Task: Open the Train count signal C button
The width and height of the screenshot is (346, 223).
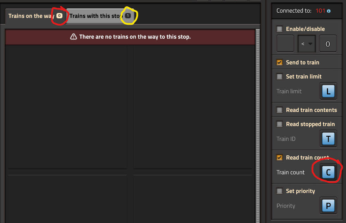Action: [328, 172]
